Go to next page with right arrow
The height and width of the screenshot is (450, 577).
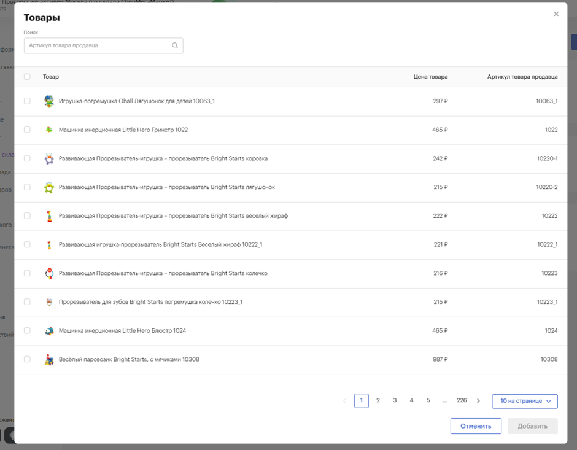(x=478, y=401)
